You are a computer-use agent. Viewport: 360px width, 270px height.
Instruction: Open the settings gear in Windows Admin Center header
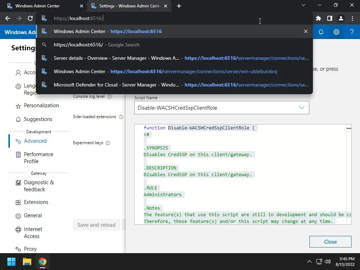click(336, 32)
